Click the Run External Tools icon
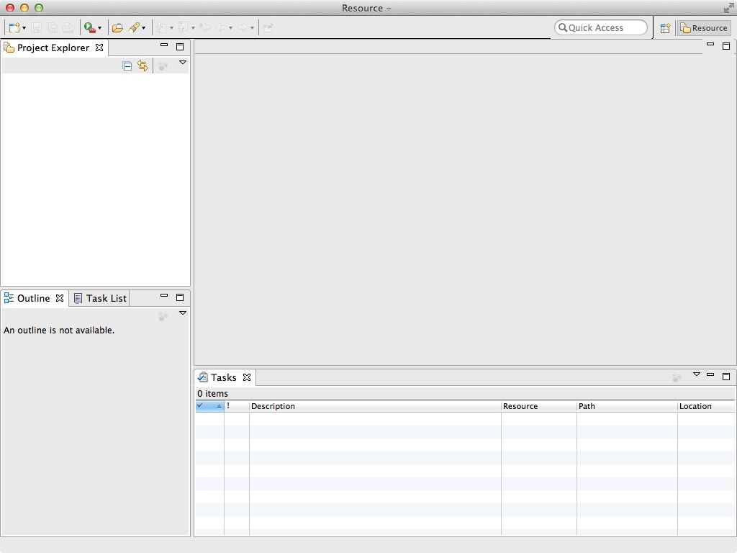Image resolution: width=737 pixels, height=553 pixels. click(89, 28)
